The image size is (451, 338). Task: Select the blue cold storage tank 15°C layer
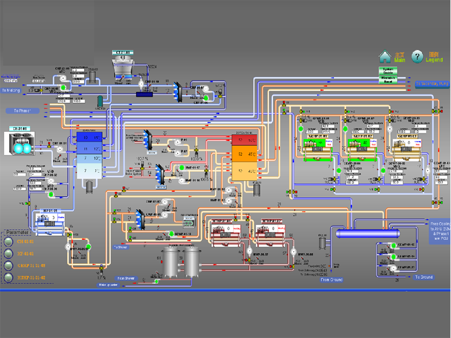[x=90, y=137]
